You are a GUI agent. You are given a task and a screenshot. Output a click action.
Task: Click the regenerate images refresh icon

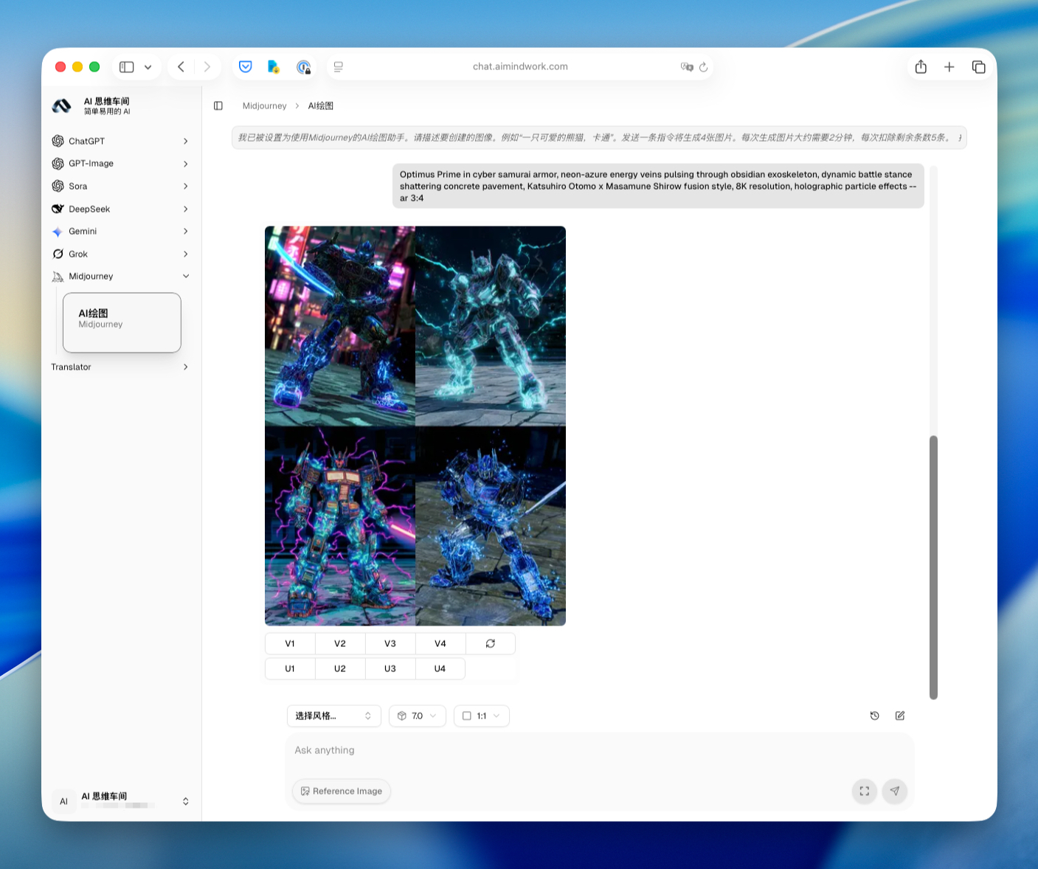491,643
